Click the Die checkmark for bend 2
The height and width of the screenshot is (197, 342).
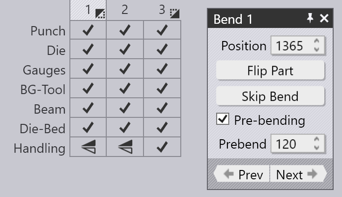pyautogui.click(x=125, y=50)
